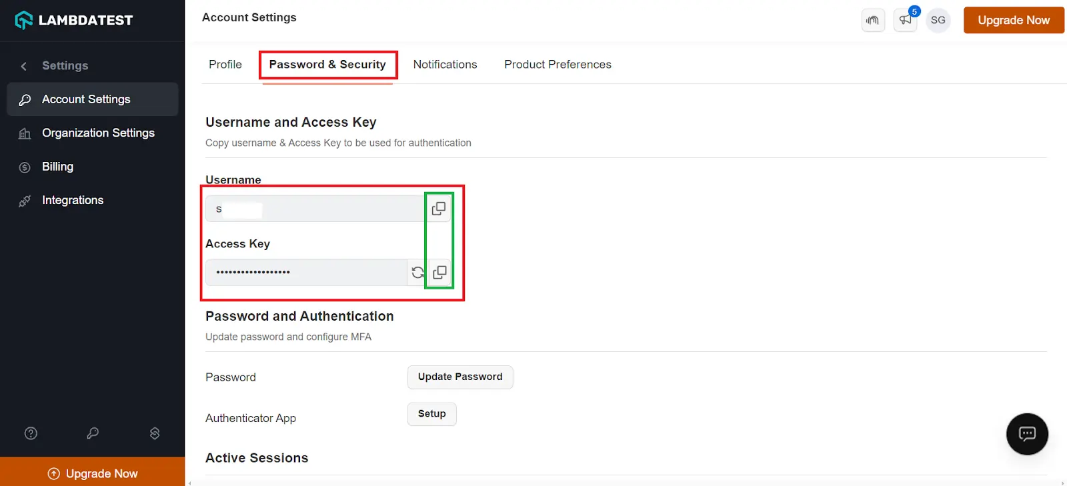The width and height of the screenshot is (1067, 486).
Task: Collapse Settings using the back chevron
Action: coord(23,65)
